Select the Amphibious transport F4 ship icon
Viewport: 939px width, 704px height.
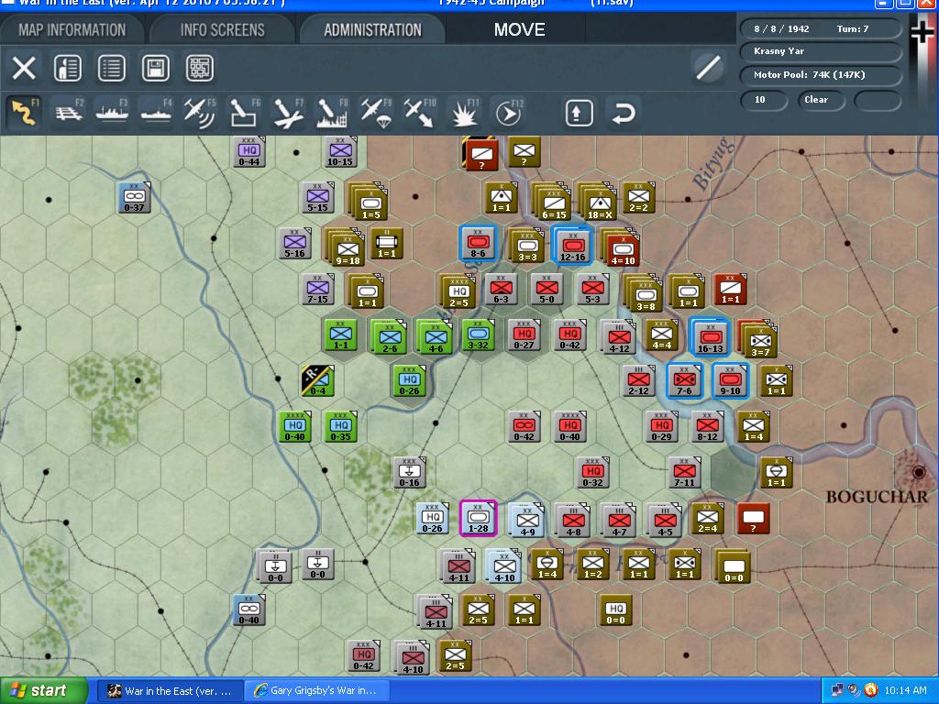[x=156, y=113]
